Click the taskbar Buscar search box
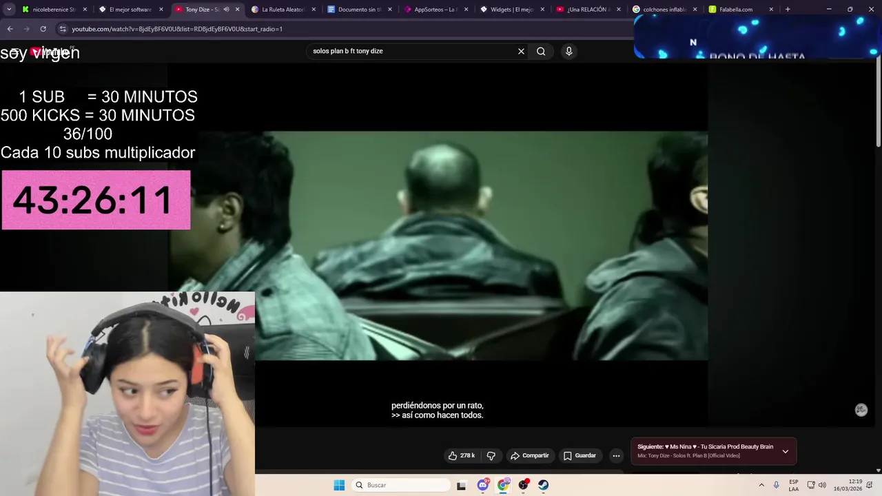This screenshot has height=496, width=882. coord(401,485)
